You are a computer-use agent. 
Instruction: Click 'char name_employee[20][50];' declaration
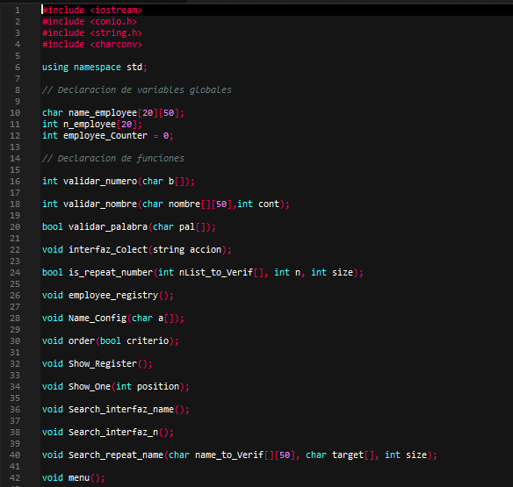[113, 113]
